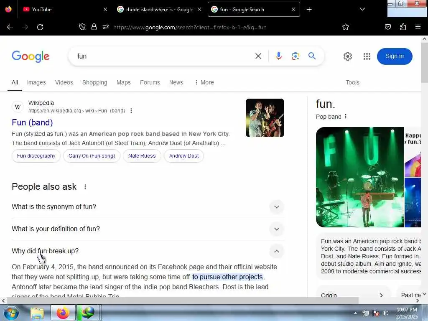The image size is (428, 321).
Task: Switch to the YouTube browser tab
Action: (65, 9)
